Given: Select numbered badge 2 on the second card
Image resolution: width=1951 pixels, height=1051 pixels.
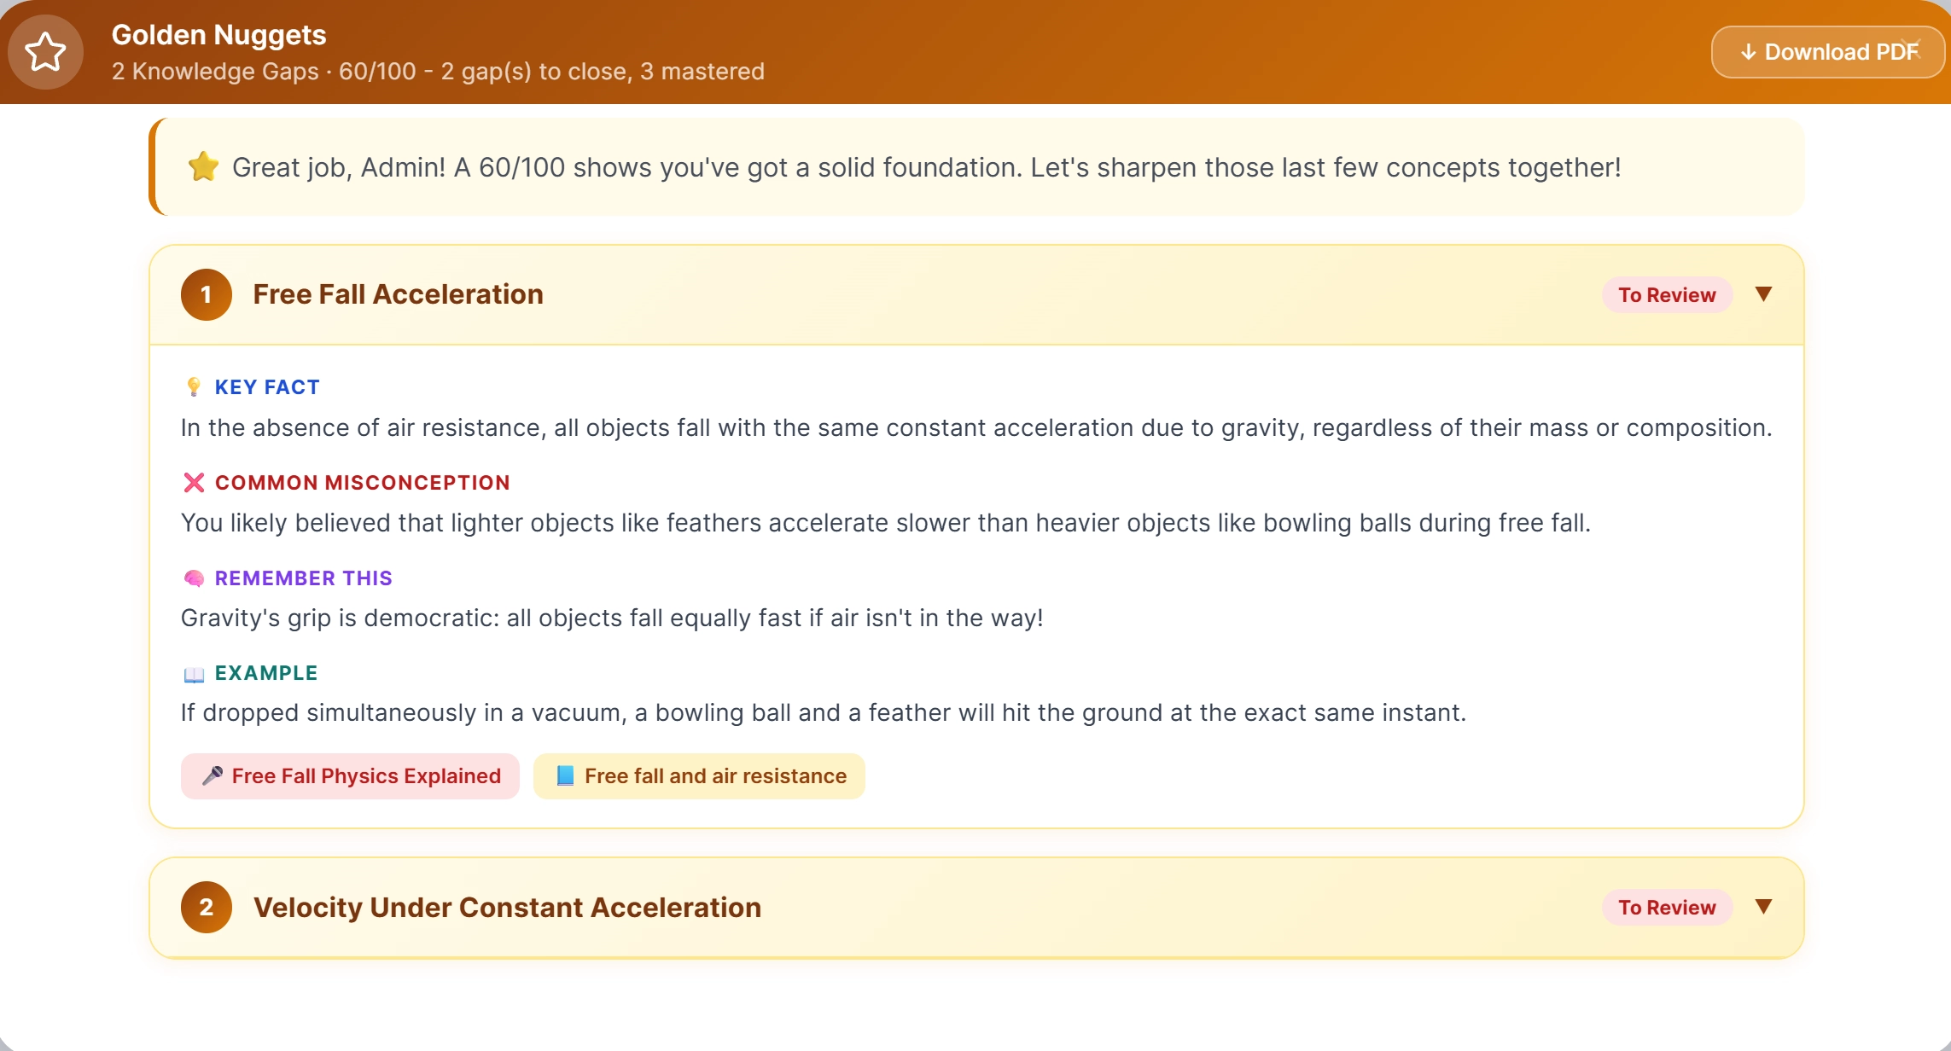Looking at the screenshot, I should coord(207,907).
